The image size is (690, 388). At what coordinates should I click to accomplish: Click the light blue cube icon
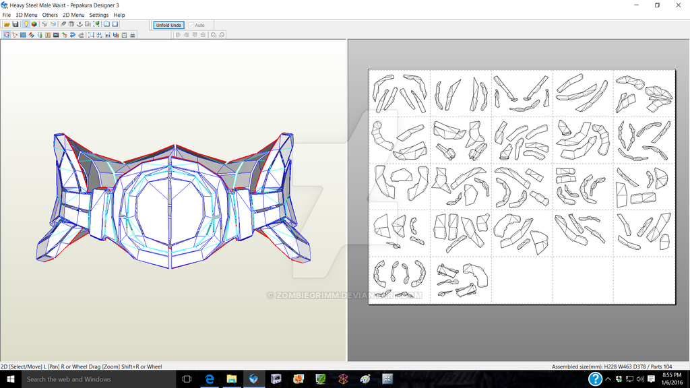[53, 24]
